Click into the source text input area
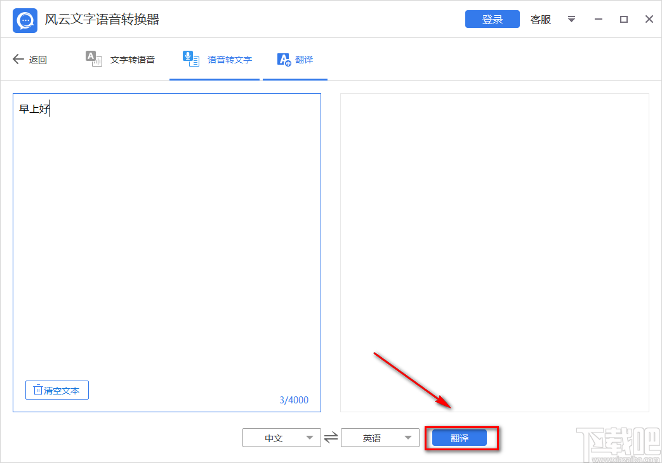 tap(167, 252)
